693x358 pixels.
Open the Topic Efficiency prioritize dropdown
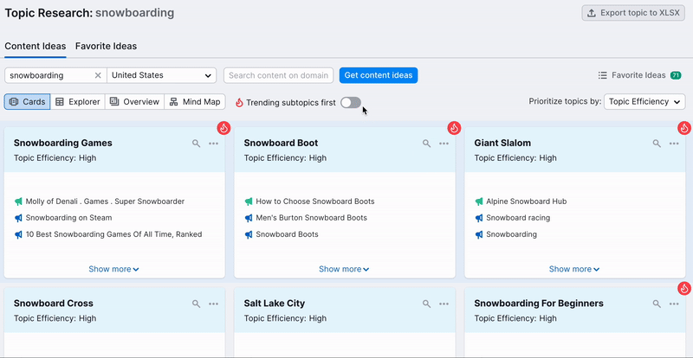(x=644, y=102)
